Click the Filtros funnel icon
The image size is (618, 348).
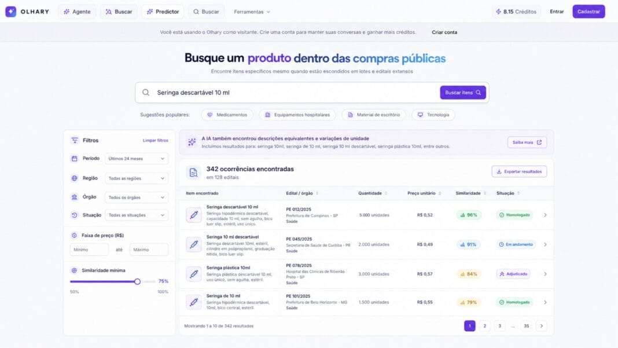coord(75,141)
